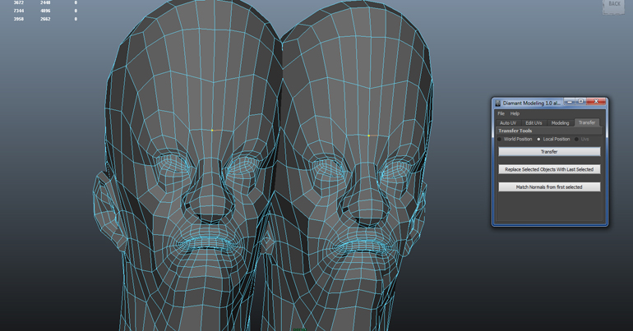Screen dimensions: 633x331
Task: Select the World Position radio option
Action: tap(501, 139)
